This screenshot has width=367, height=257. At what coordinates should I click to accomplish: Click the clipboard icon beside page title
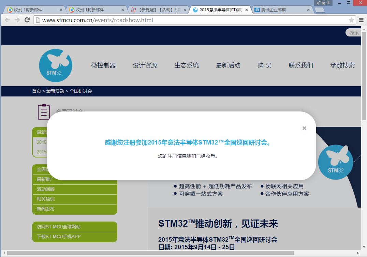(x=44, y=111)
